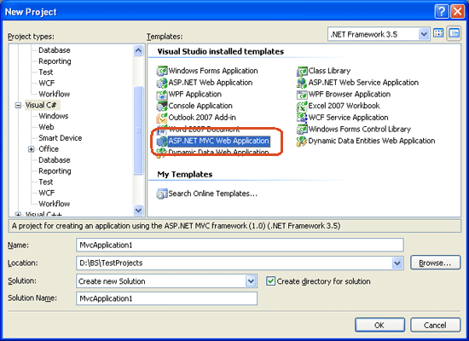Switch templates to small icons view
This screenshot has height=341, width=469.
pyautogui.click(x=454, y=33)
